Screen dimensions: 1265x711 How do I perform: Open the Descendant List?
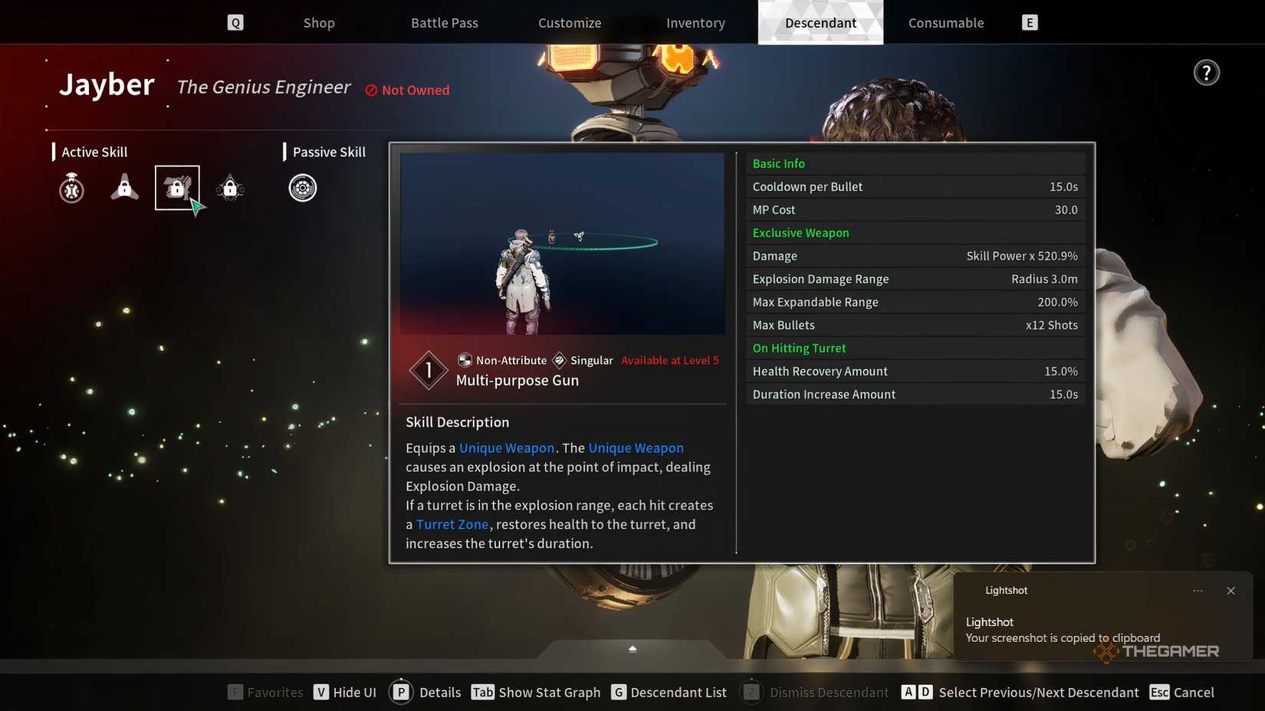click(x=669, y=693)
